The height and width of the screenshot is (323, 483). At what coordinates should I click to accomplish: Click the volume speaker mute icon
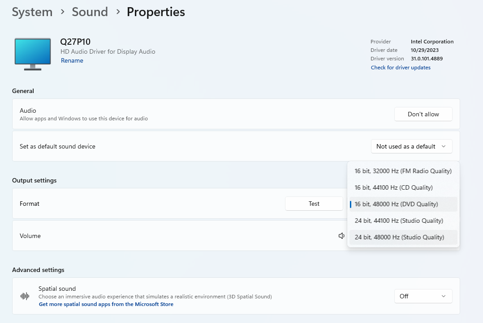[x=341, y=236]
